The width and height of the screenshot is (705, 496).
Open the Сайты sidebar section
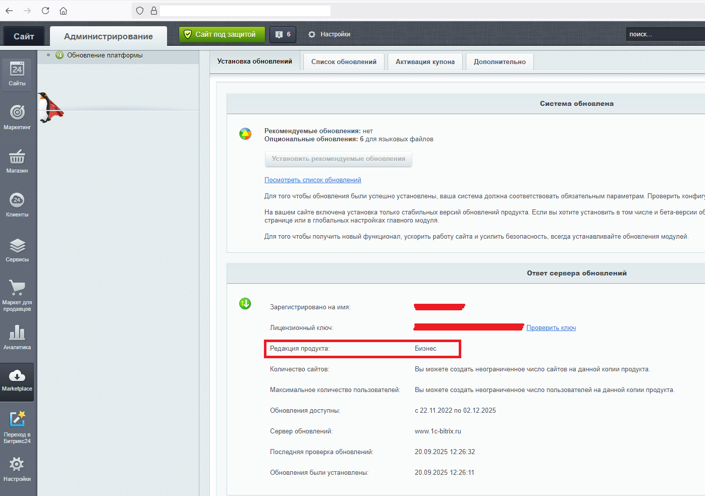[17, 74]
